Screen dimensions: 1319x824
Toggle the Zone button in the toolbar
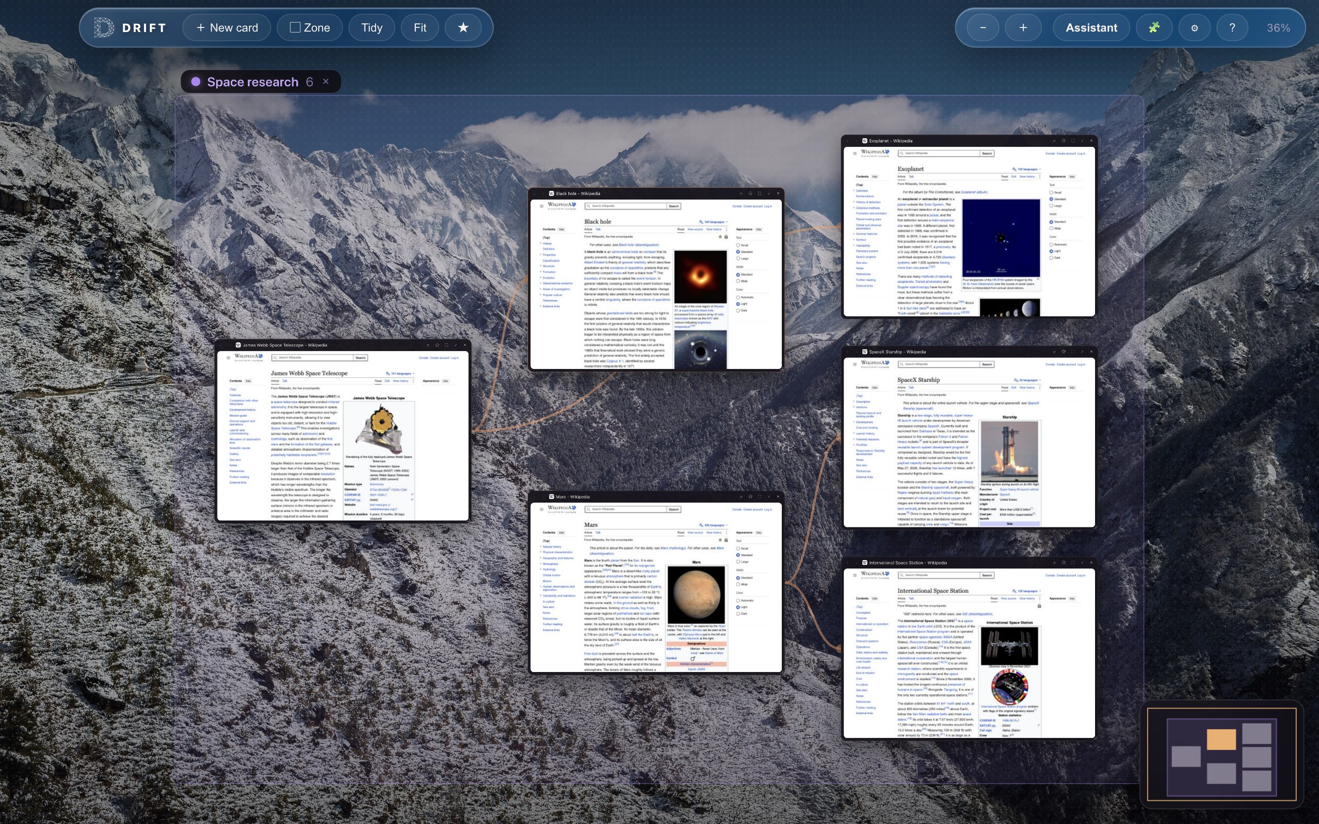(310, 28)
